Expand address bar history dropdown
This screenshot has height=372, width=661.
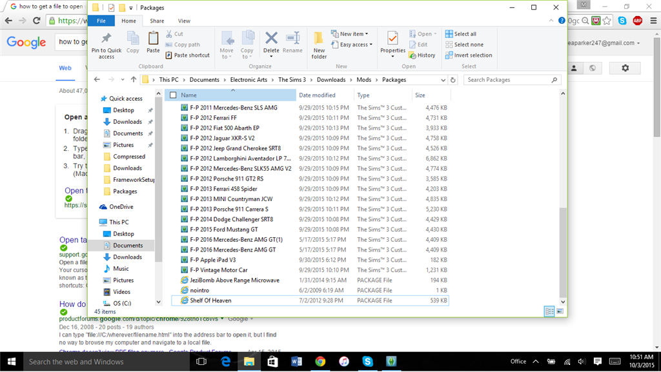point(443,79)
